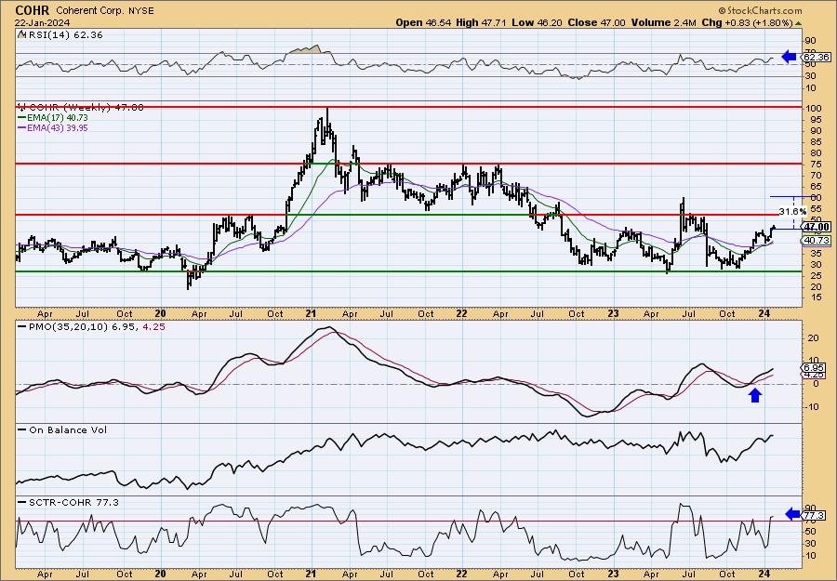This screenshot has width=837, height=581.
Task: Click the EMA(17) 40.73 legend entry
Action: pyautogui.click(x=53, y=117)
